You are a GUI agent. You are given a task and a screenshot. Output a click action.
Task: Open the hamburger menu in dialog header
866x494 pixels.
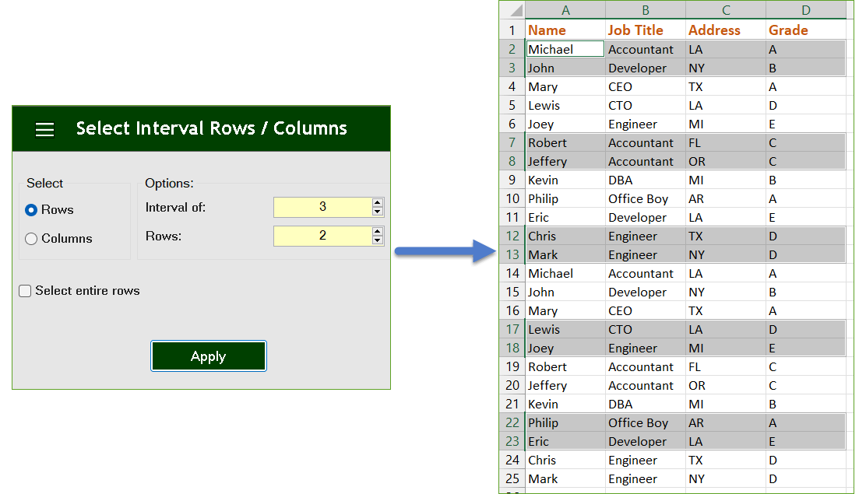44,129
